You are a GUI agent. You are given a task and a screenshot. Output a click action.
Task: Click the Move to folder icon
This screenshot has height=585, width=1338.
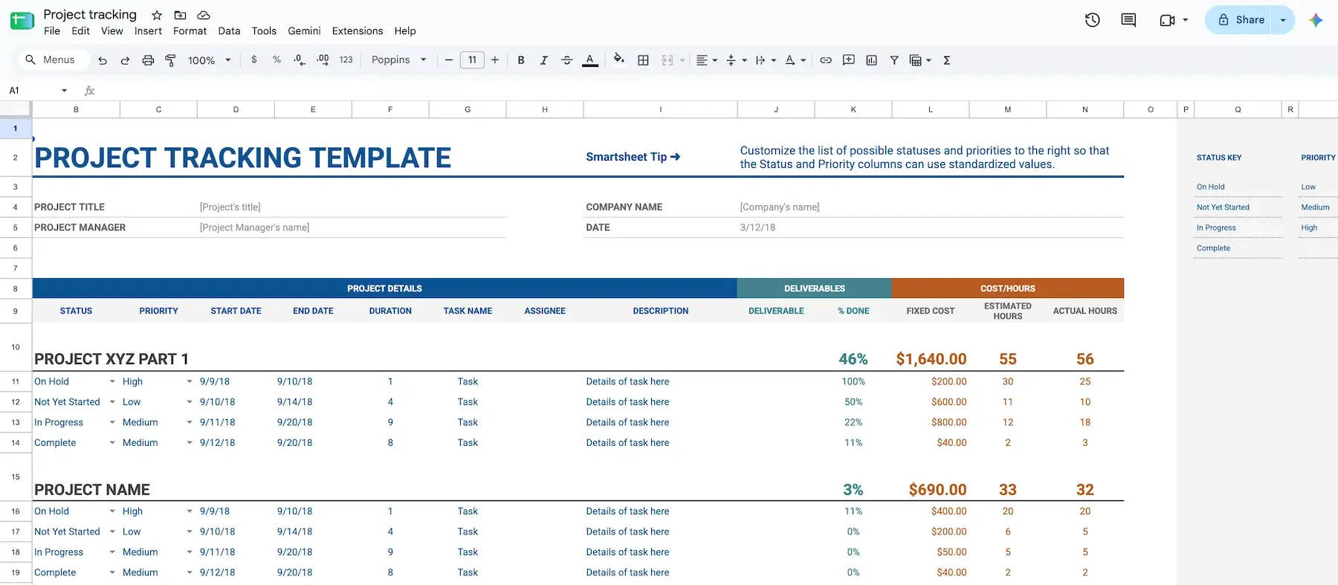point(180,15)
